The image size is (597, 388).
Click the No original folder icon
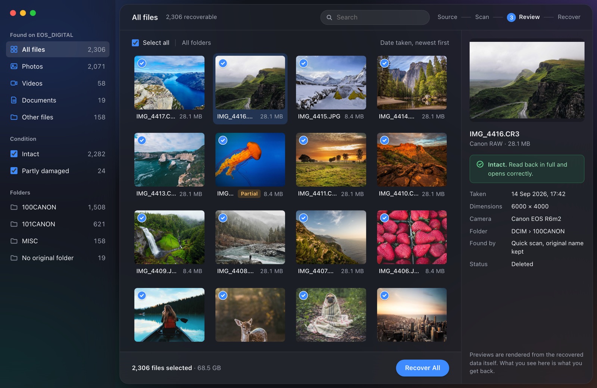tap(14, 258)
